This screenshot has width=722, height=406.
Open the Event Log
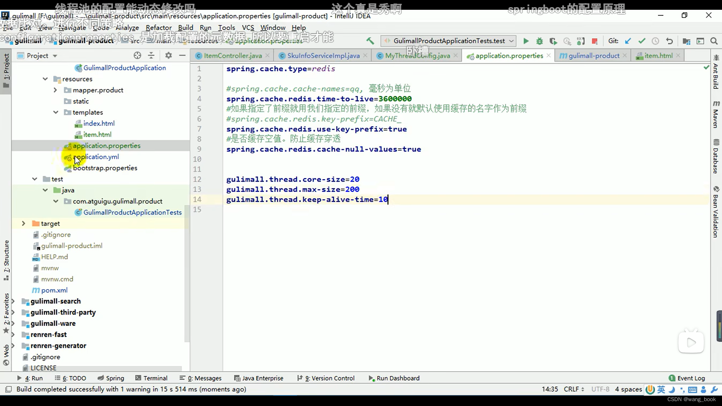[x=687, y=378]
